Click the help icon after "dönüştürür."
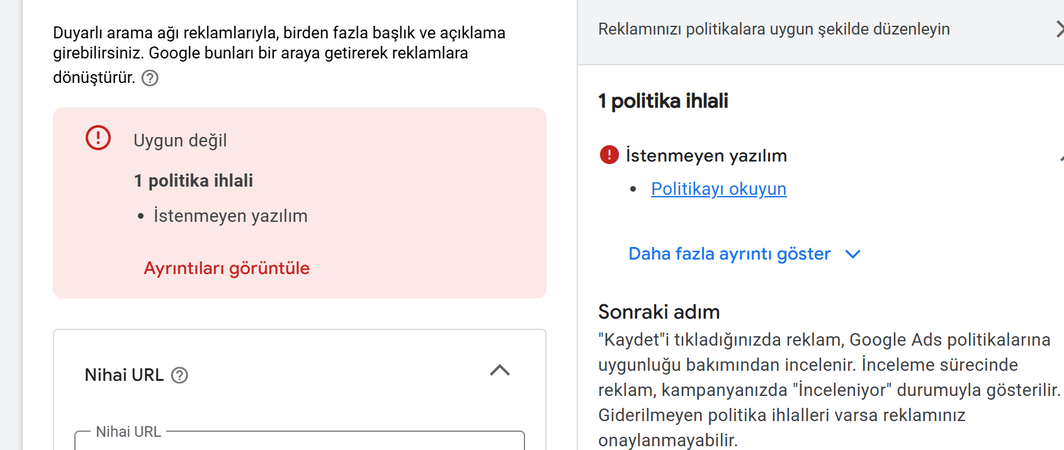The height and width of the screenshot is (450, 1064). click(150, 78)
